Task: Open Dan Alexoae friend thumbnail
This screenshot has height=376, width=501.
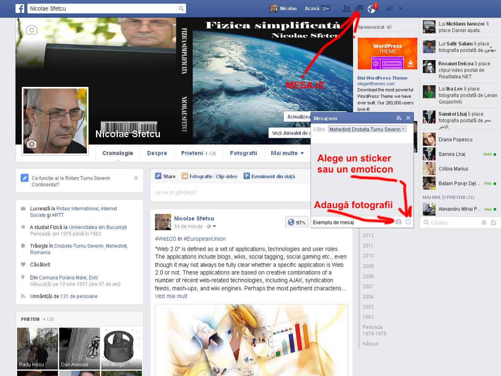Action: tap(79, 348)
